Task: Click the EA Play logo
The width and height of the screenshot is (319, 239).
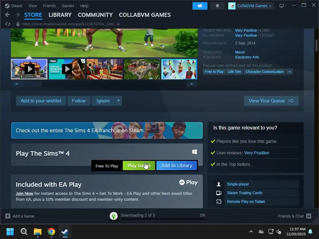Action: (188, 182)
